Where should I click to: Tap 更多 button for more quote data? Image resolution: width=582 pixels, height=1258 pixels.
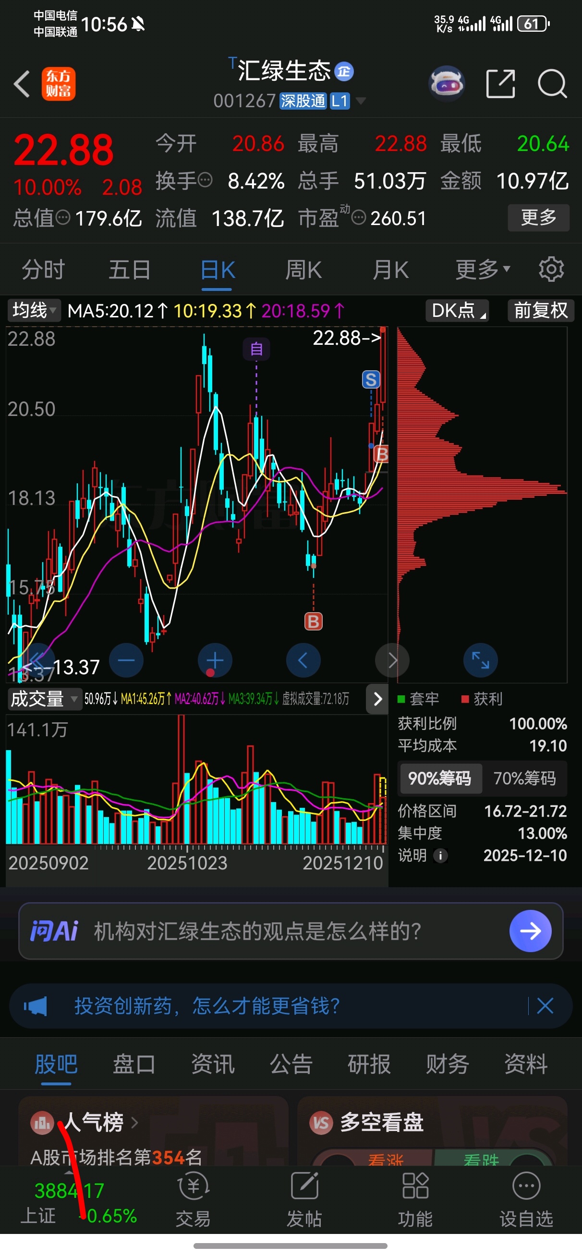point(539,217)
